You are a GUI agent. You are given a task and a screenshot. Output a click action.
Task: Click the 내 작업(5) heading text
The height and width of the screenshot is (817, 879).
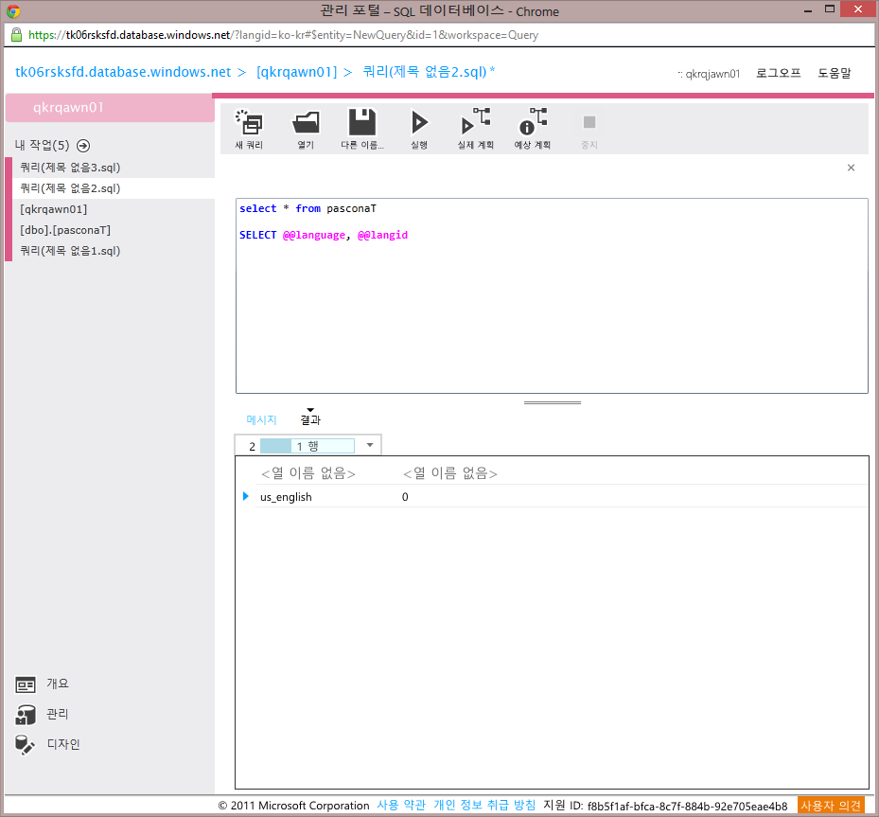pos(42,145)
